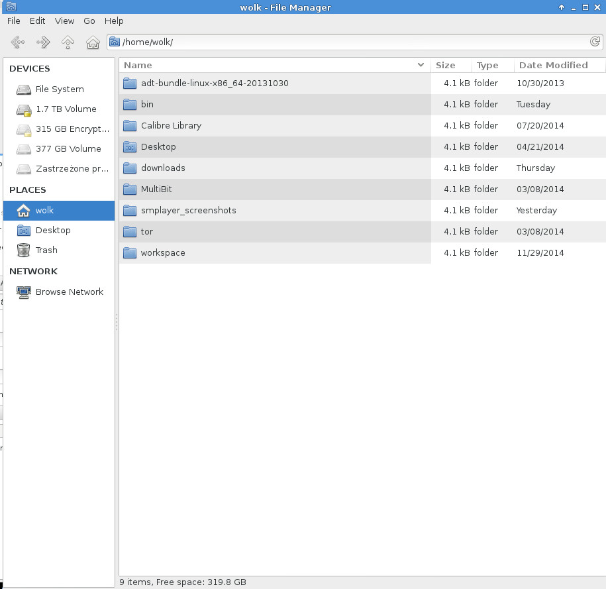Click the Back navigation arrow
Image resolution: width=606 pixels, height=589 pixels.
pos(18,42)
